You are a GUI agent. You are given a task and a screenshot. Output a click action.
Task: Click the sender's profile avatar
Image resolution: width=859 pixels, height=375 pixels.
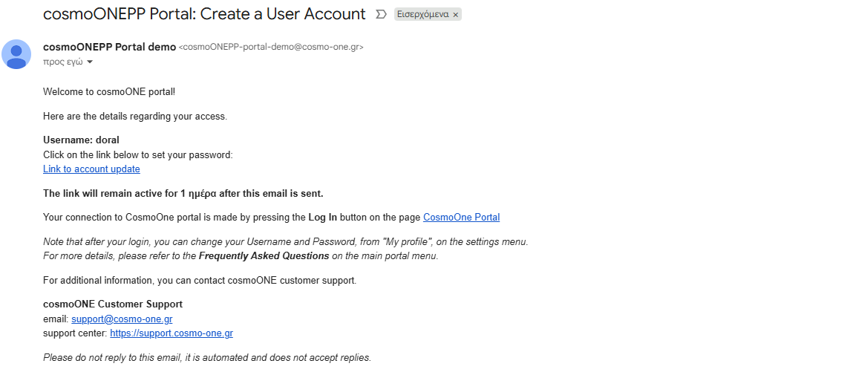(x=16, y=54)
